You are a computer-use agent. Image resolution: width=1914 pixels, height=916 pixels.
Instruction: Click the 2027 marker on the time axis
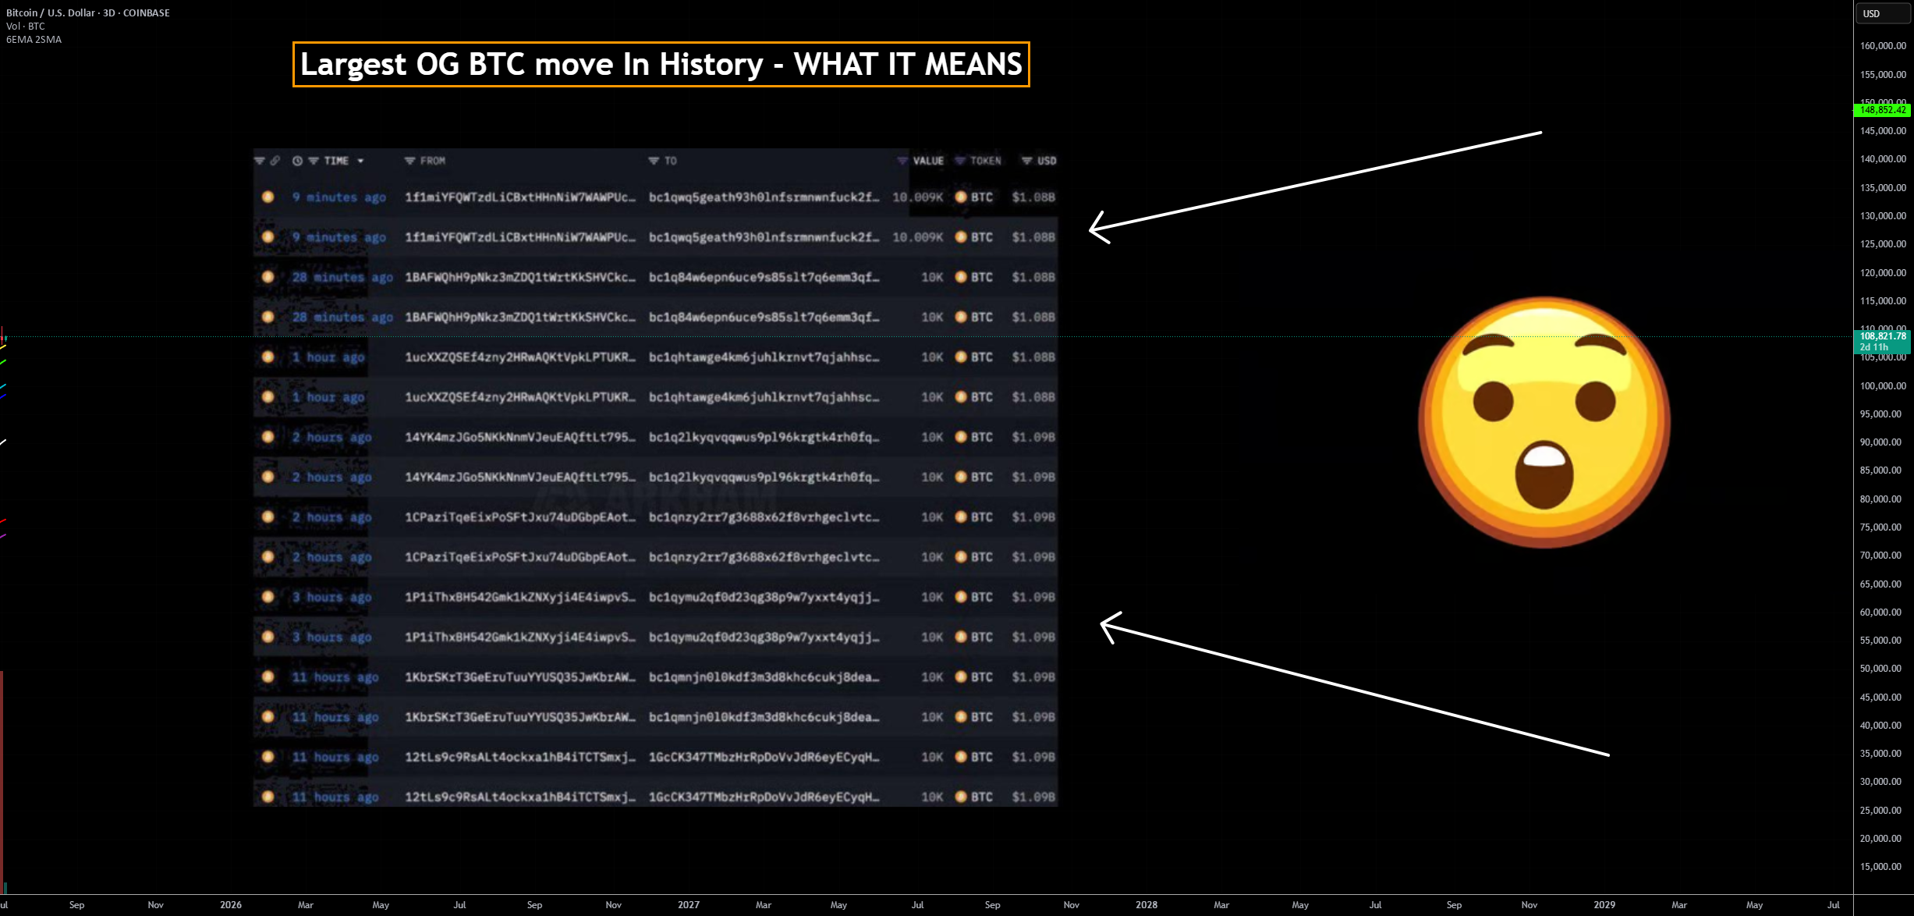click(689, 905)
